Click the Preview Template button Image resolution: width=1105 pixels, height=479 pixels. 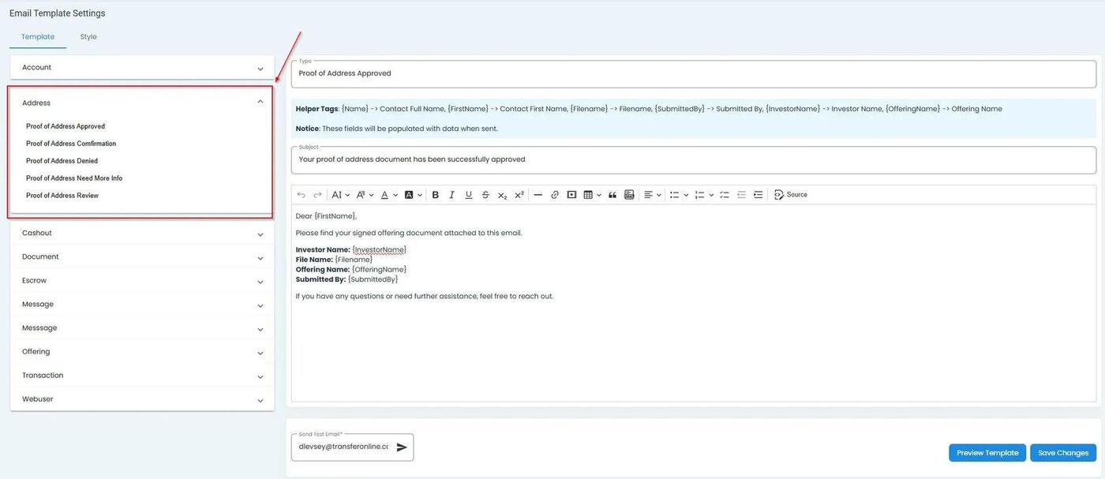[987, 453]
